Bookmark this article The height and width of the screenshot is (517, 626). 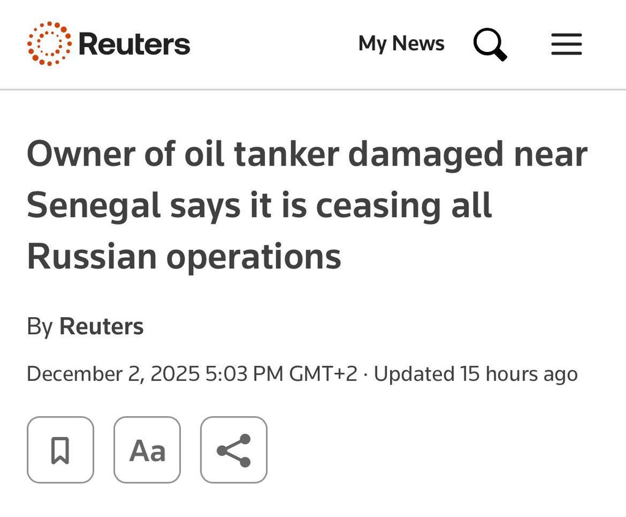(x=60, y=450)
